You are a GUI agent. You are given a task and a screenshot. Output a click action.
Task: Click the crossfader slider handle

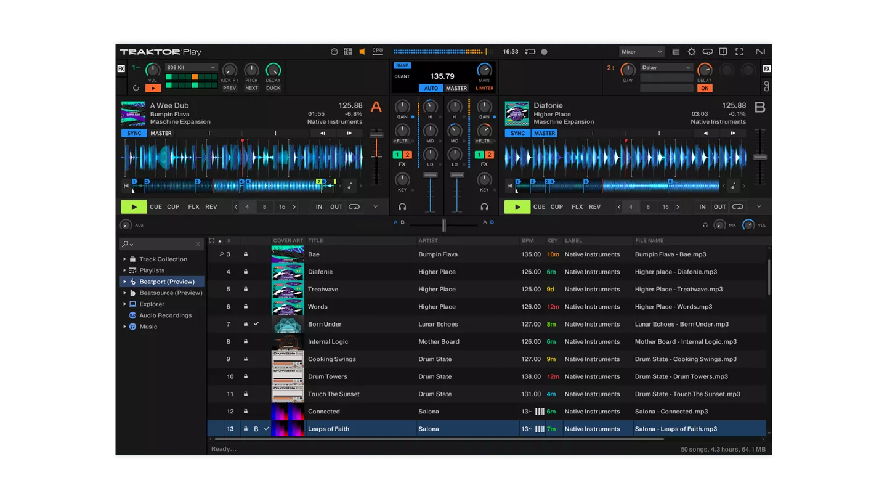coord(443,225)
